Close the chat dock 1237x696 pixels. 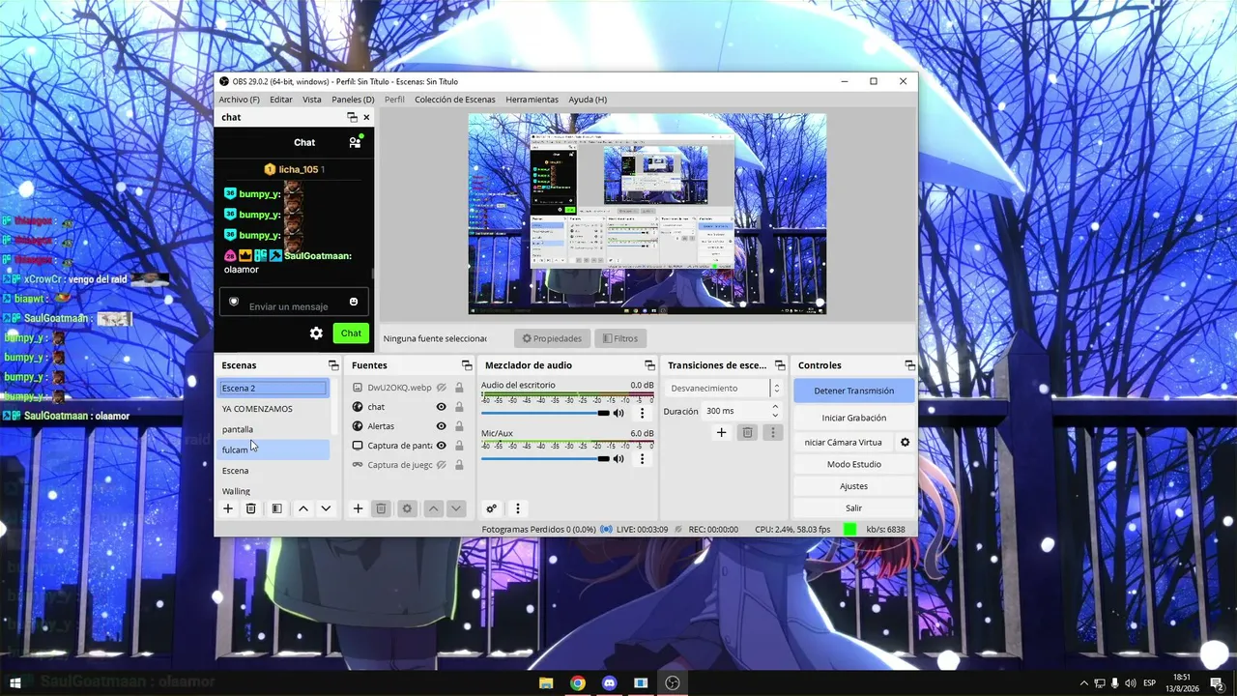366,117
